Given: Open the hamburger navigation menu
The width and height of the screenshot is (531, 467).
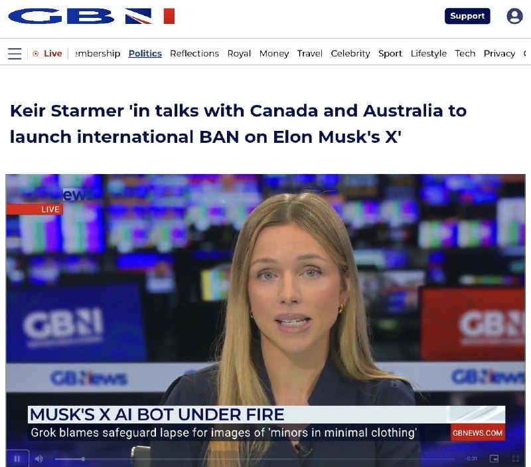Looking at the screenshot, I should coord(15,54).
